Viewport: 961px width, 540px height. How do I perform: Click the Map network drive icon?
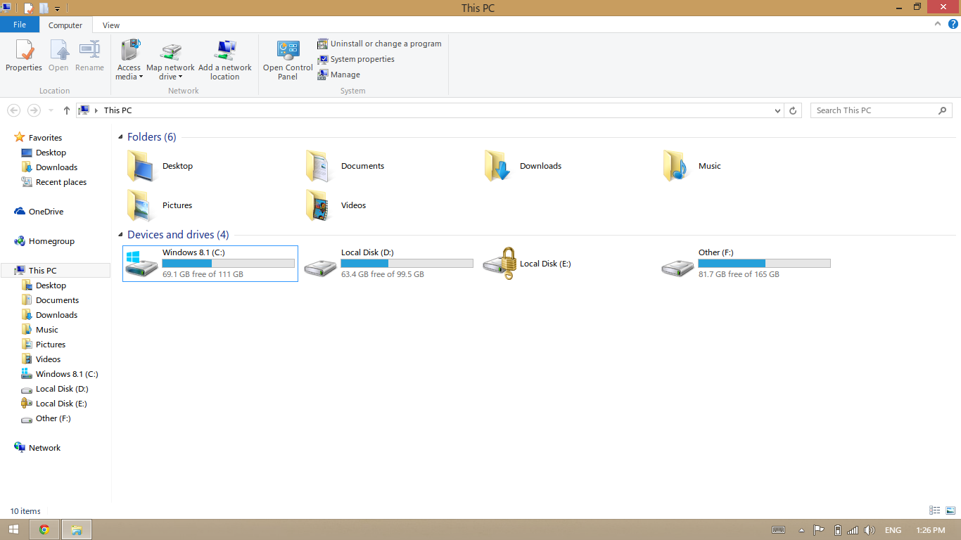tap(170, 51)
